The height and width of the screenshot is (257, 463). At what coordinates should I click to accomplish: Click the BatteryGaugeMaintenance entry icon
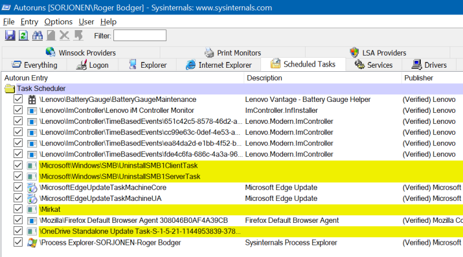click(x=32, y=100)
